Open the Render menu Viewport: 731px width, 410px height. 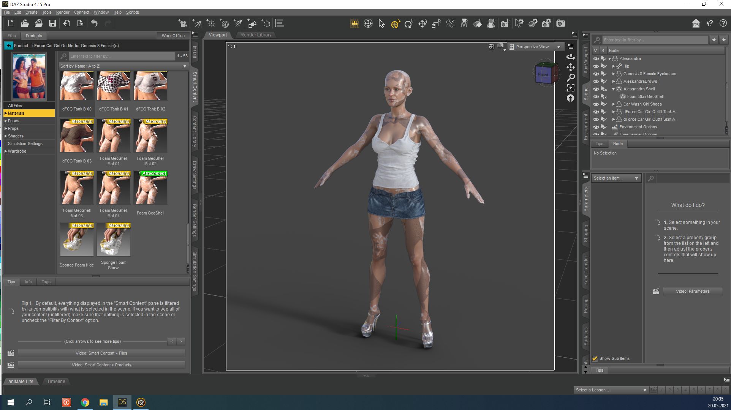point(63,12)
